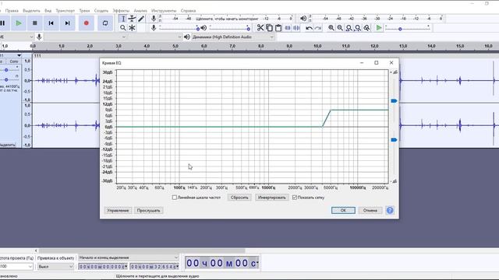Open the Инструменты menu
This screenshot has width=499, height=280.
pyautogui.click(x=164, y=10)
